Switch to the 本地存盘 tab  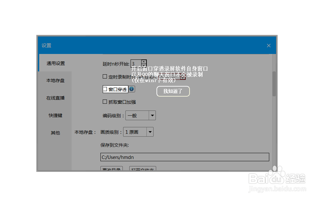[55, 80]
